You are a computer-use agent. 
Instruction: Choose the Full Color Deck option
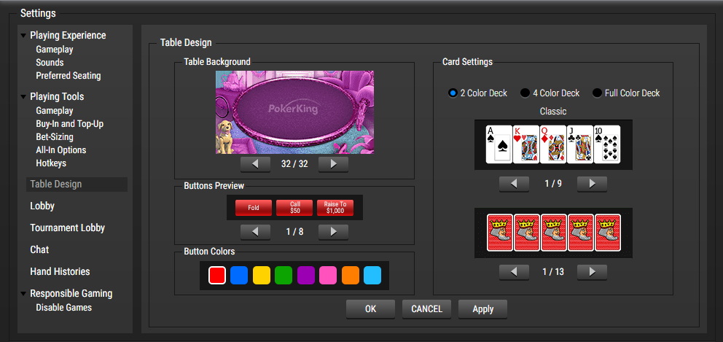click(x=598, y=93)
